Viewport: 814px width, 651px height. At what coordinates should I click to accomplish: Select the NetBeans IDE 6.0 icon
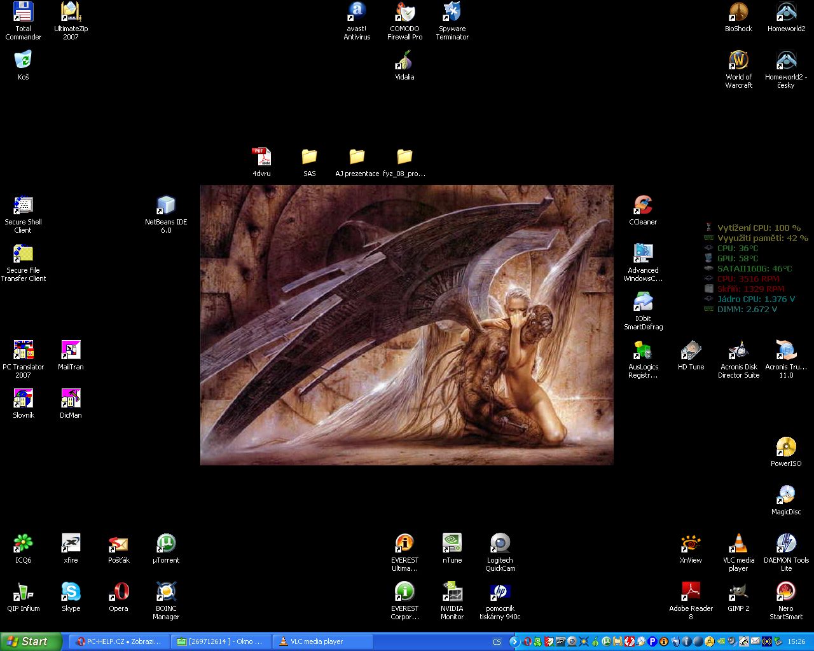point(166,206)
